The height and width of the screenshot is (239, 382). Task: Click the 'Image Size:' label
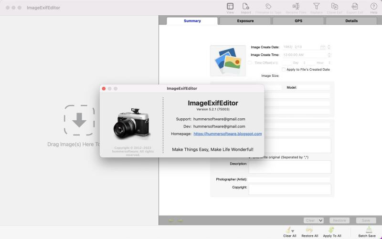(x=270, y=76)
